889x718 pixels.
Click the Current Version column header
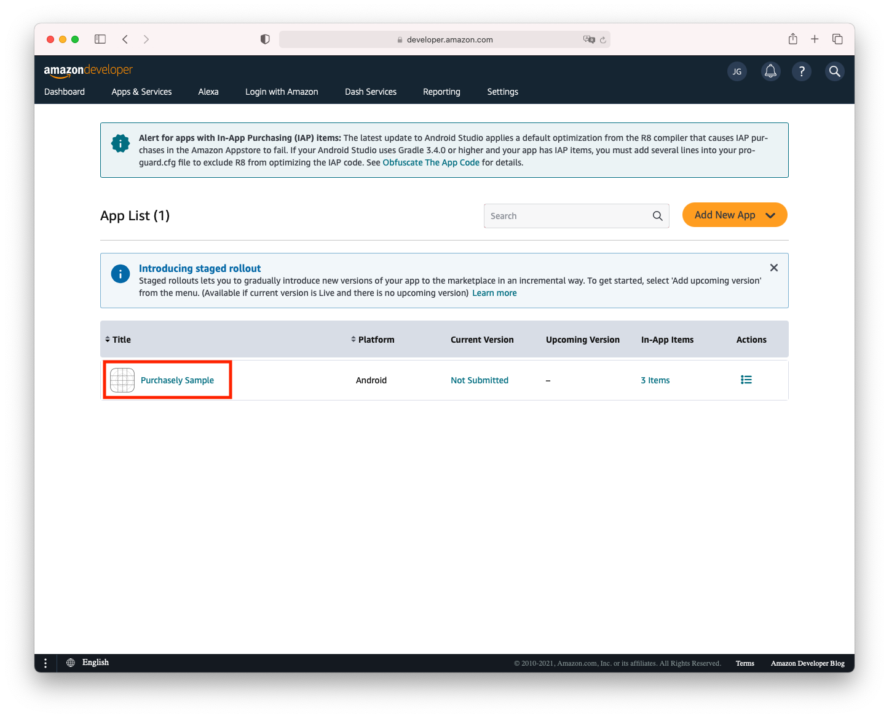(x=482, y=340)
